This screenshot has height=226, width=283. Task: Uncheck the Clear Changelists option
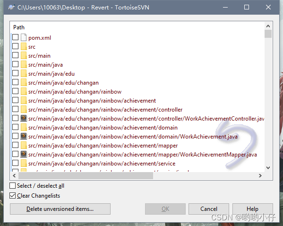(12, 195)
